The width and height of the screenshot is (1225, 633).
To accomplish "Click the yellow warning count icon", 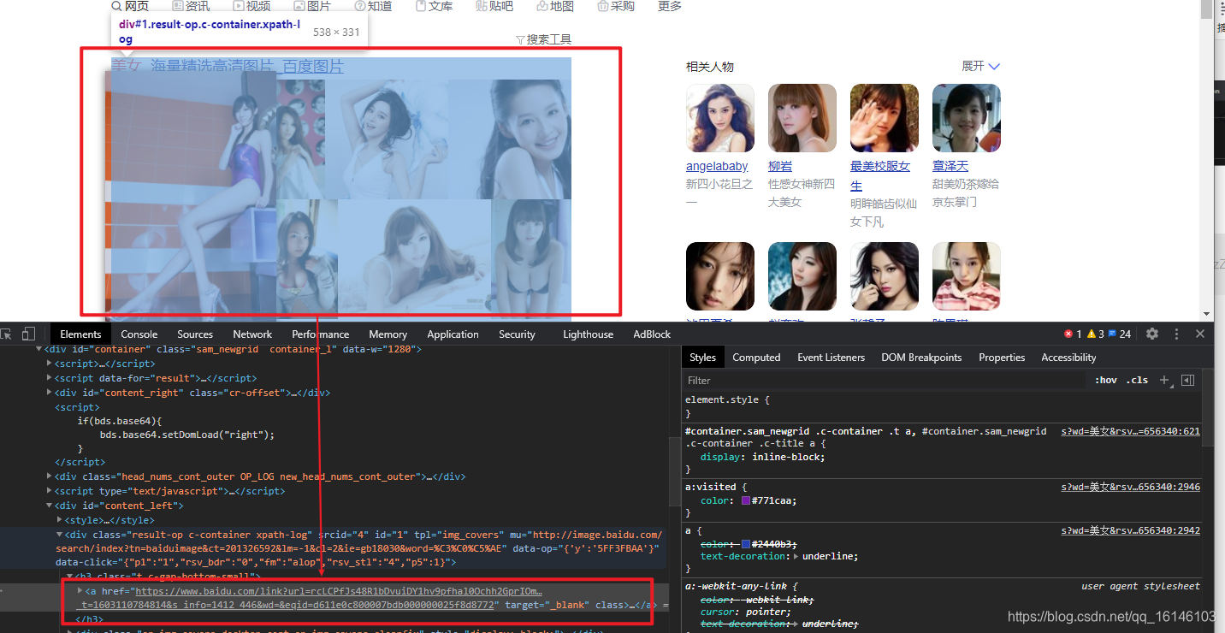I will pyautogui.click(x=1092, y=334).
